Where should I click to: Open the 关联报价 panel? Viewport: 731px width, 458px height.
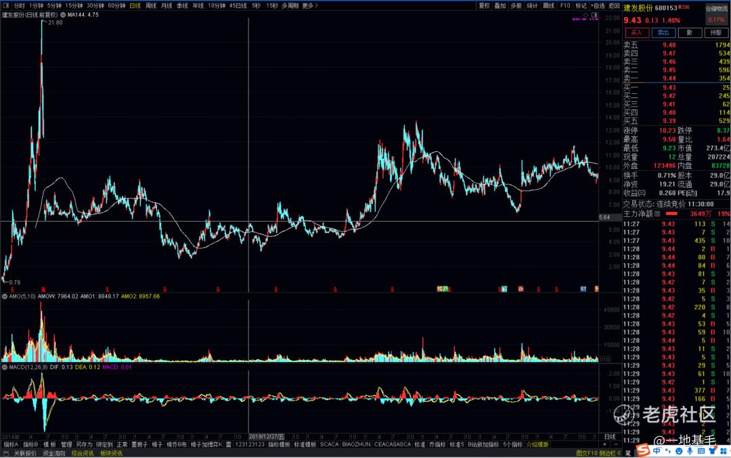click(25, 453)
